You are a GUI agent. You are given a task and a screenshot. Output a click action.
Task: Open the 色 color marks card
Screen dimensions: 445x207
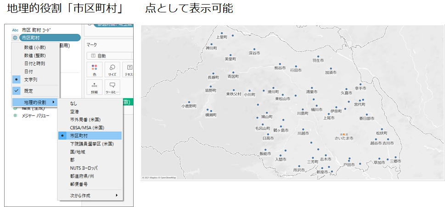[x=95, y=70]
